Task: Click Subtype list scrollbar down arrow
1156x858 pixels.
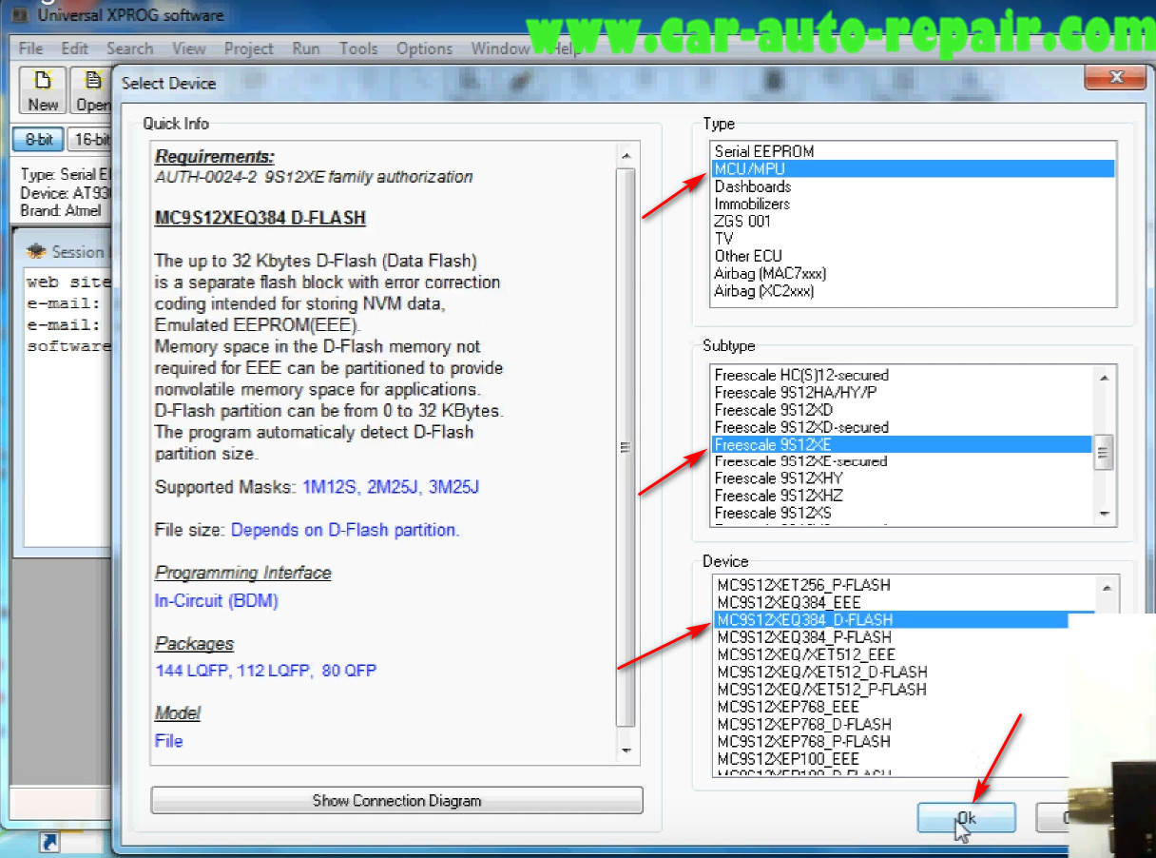Action: 1104,513
